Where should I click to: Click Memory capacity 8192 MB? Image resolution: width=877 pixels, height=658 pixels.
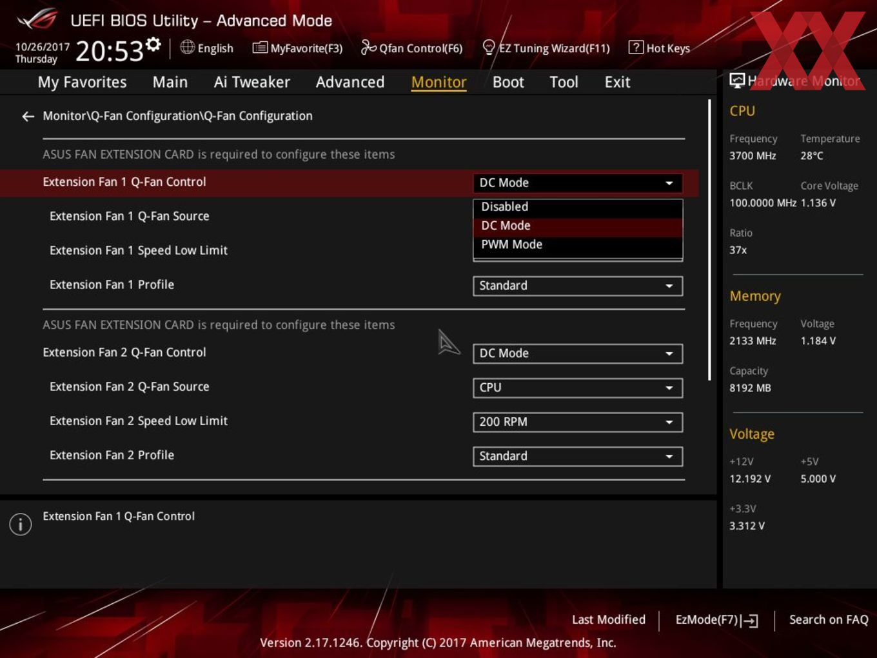(750, 388)
